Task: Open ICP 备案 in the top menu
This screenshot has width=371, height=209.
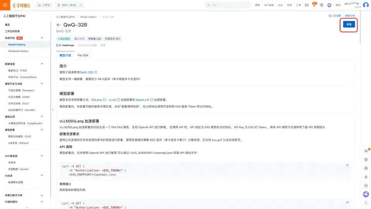Action: [269, 5]
